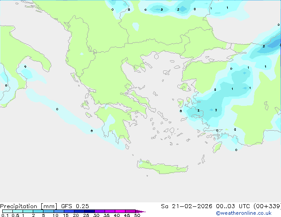Image resolution: width=281 pixels, height=217 pixels.
Task: Open the weatheronline.co.uk copyright link
Action: (x=243, y=213)
